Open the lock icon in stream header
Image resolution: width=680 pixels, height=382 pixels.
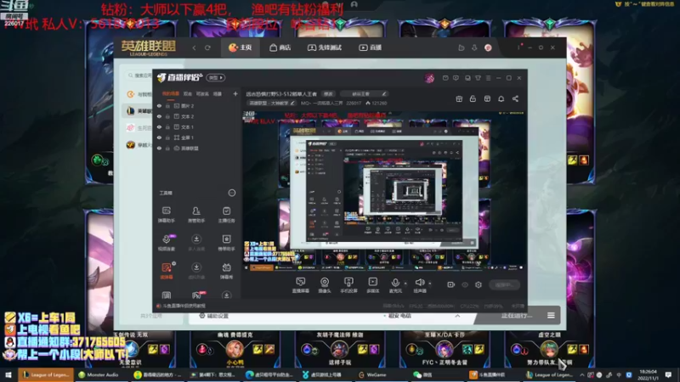473,98
